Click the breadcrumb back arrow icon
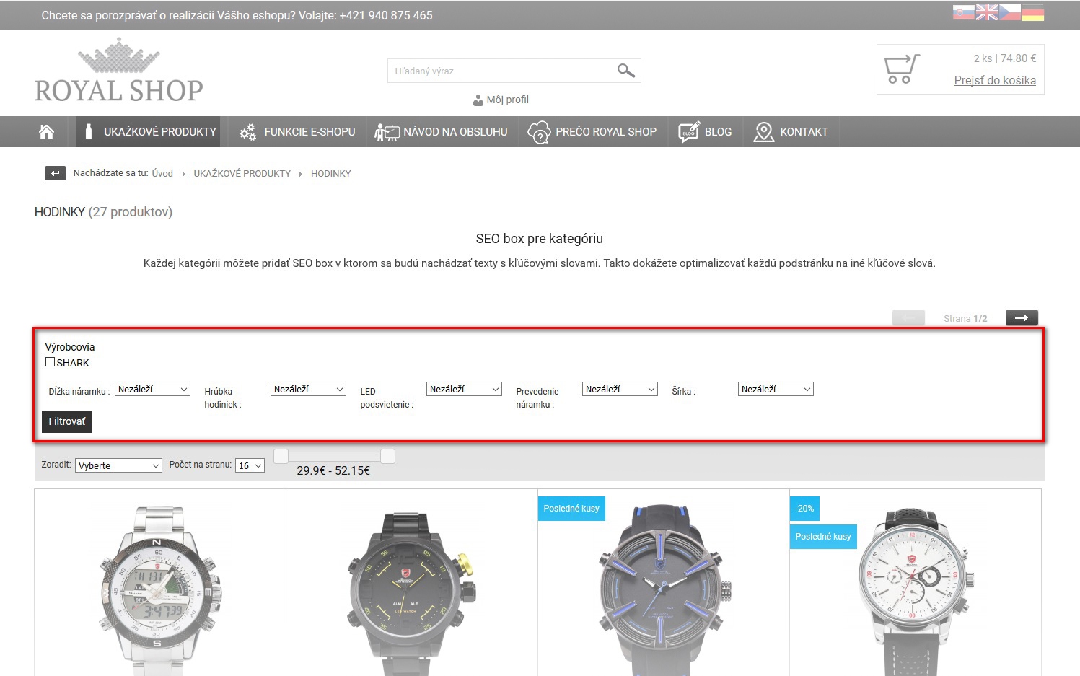1080x676 pixels. point(56,173)
